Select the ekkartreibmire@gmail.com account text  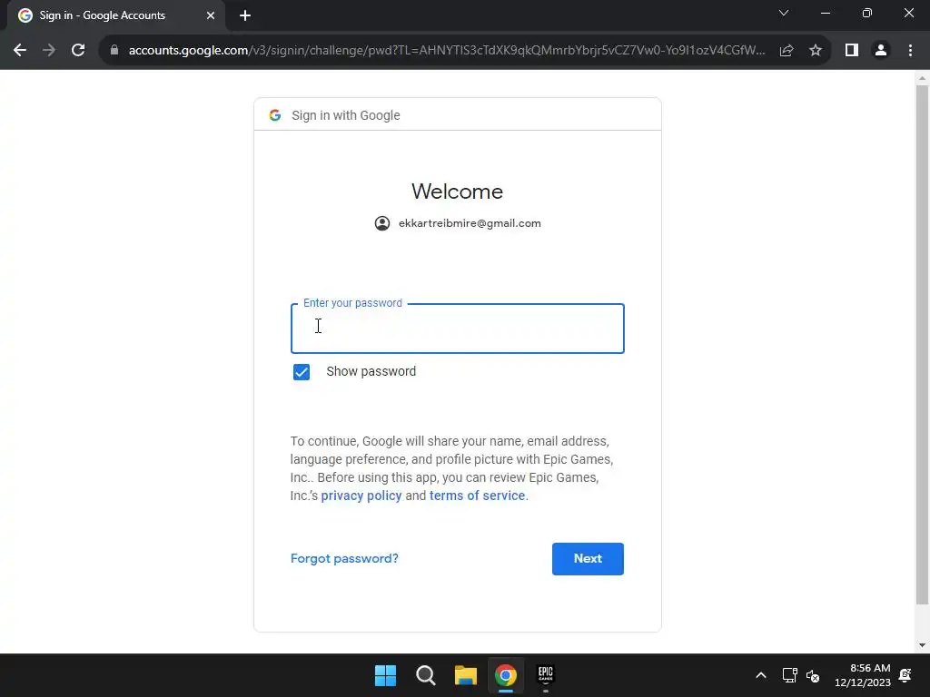[x=470, y=223]
